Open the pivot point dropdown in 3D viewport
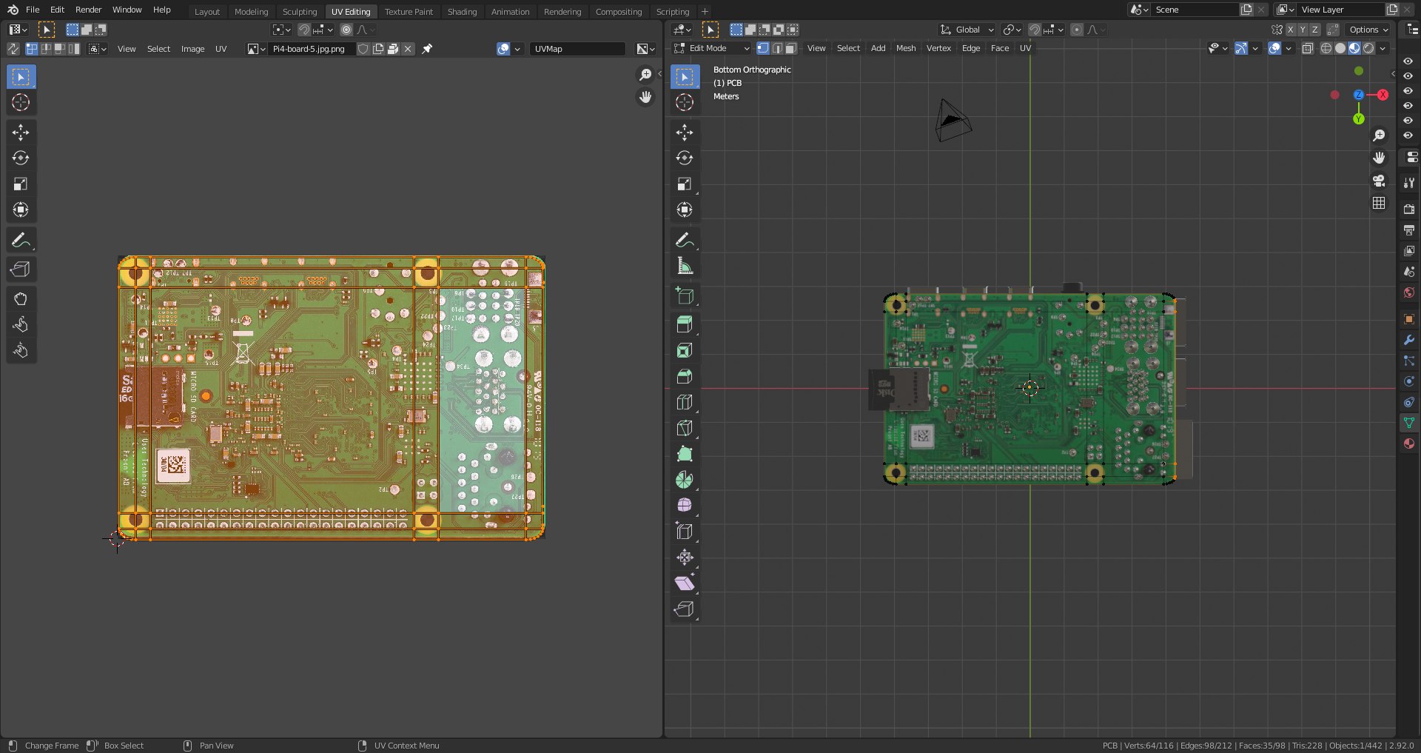This screenshot has height=753, width=1421. click(1012, 30)
